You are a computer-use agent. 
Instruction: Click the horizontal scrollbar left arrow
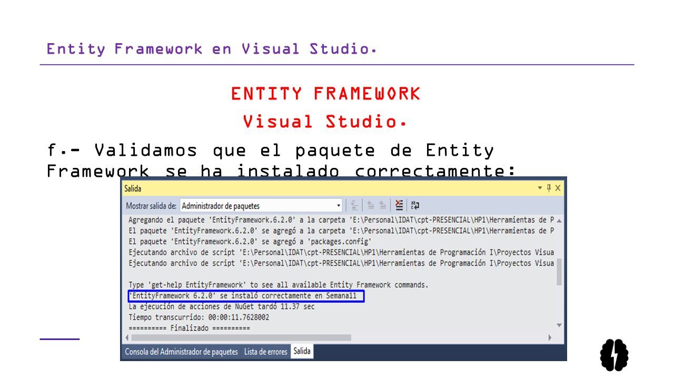pyautogui.click(x=126, y=337)
